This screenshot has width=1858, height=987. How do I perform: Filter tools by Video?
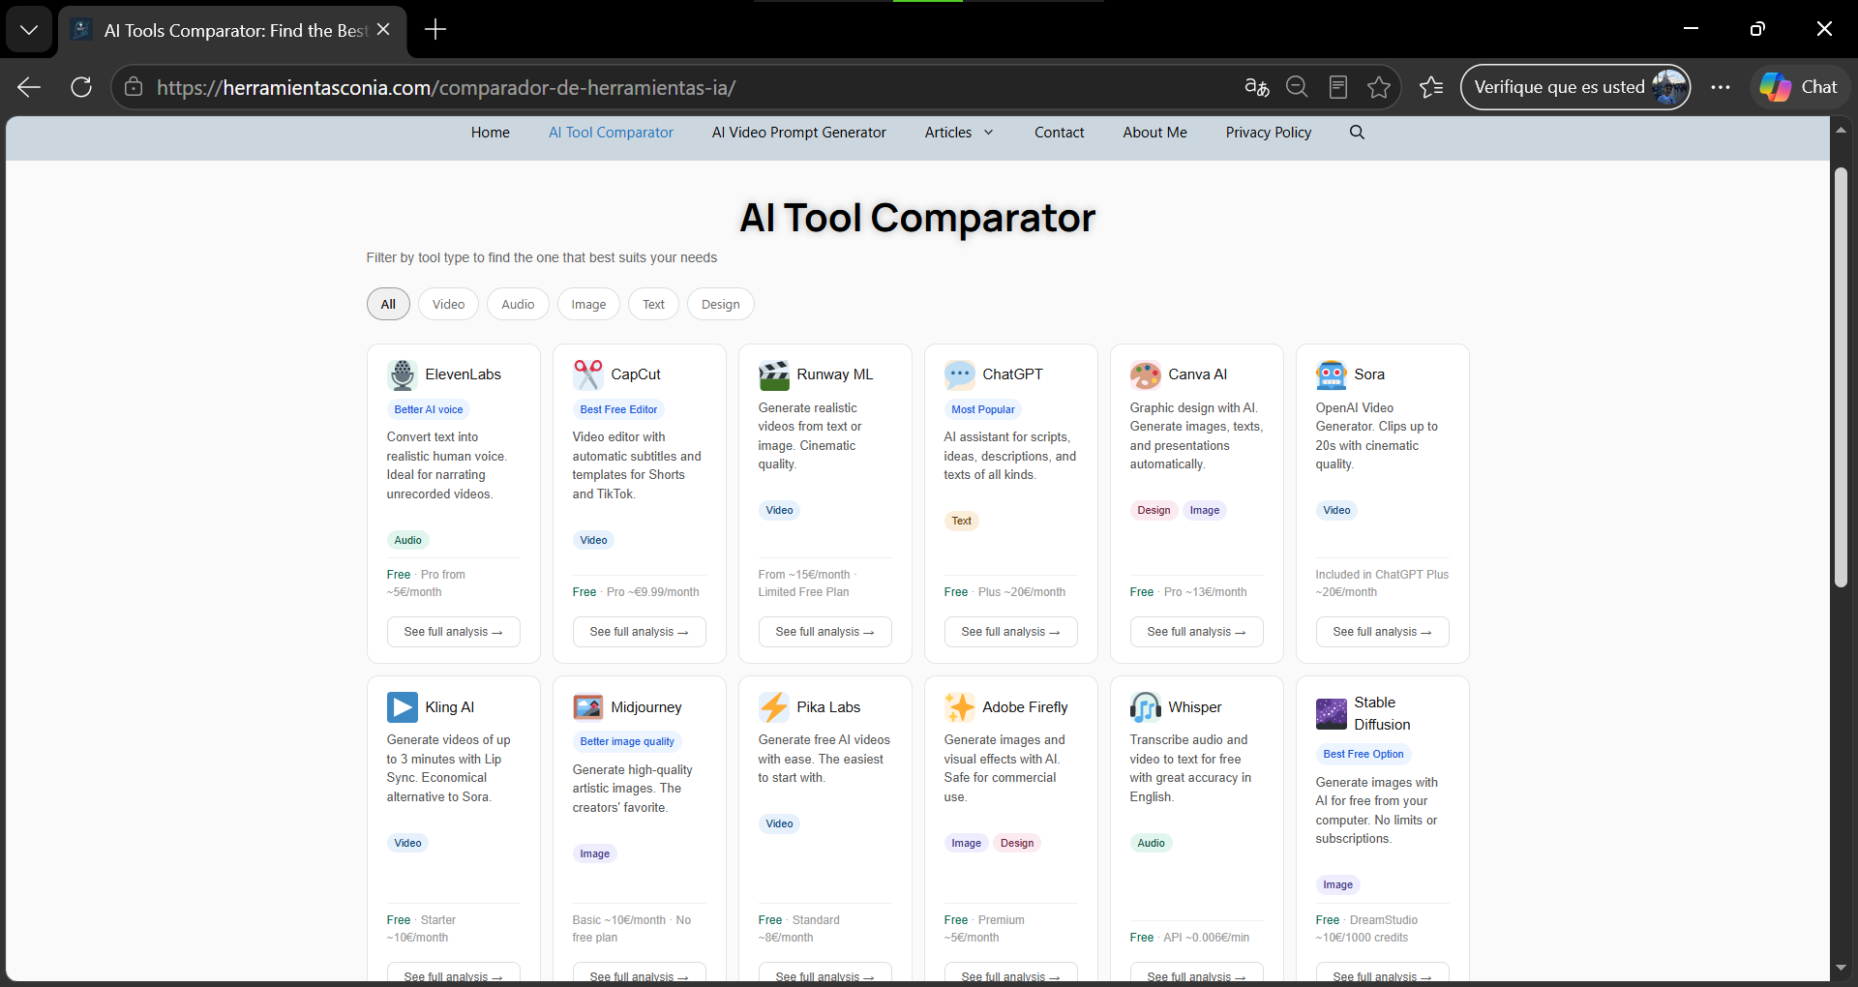[448, 304]
